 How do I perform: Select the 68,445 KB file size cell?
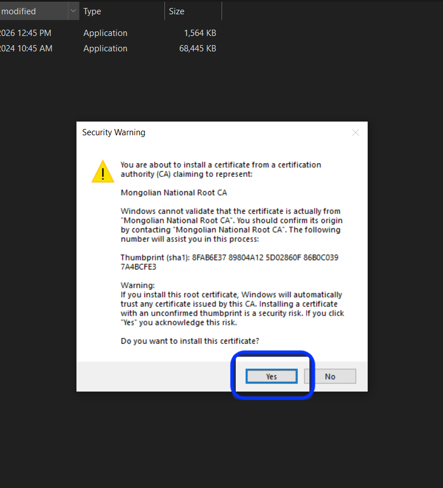(x=198, y=49)
